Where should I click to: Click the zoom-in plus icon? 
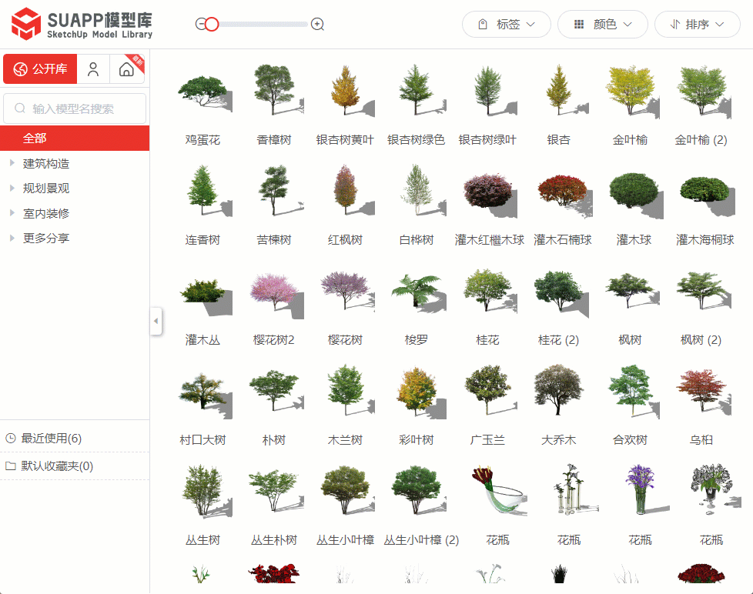coord(317,25)
